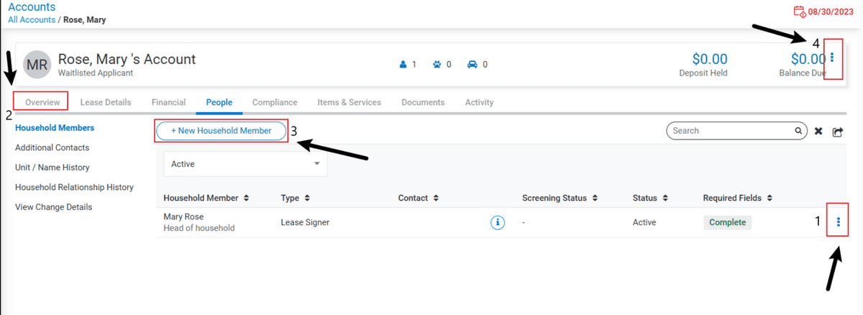Open Mary Rose row three-dot menu

839,223
